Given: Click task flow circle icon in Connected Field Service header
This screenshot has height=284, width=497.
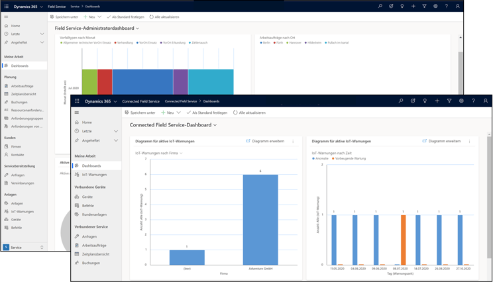Looking at the screenshot, I should [413, 101].
